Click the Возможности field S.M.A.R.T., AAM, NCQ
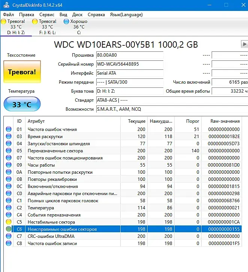Image resolution: width=248 pixels, height=272 pixels. 172,109
